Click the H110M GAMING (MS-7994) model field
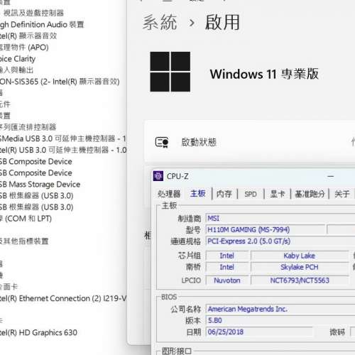The image size is (355, 355). coord(266,229)
